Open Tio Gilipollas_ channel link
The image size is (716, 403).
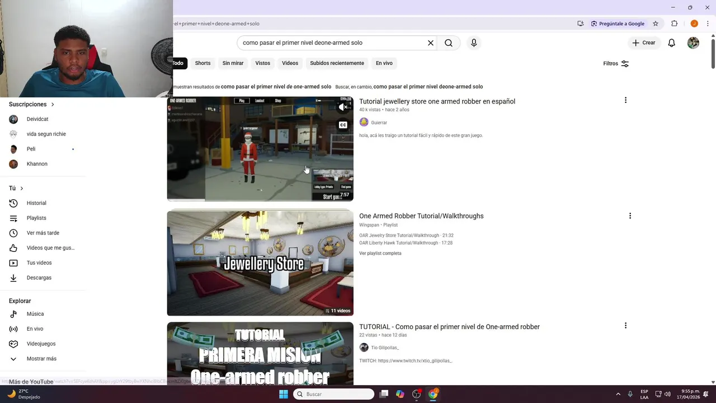385,348
